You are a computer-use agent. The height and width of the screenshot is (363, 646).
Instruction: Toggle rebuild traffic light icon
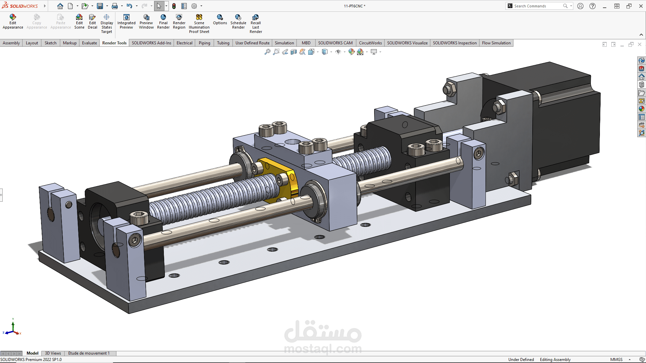point(174,6)
